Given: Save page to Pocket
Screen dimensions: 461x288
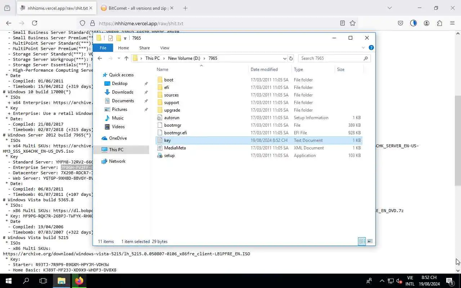Looking at the screenshot, I should pos(400,23).
